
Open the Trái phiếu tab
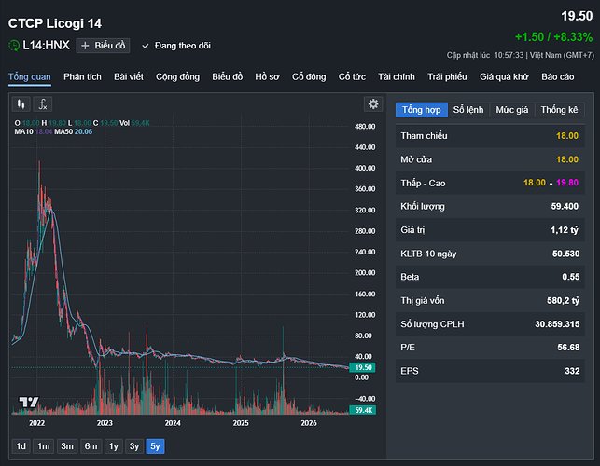click(447, 77)
